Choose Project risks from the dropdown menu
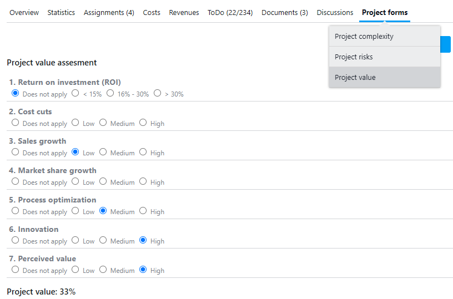The height and width of the screenshot is (299, 453). coord(385,57)
